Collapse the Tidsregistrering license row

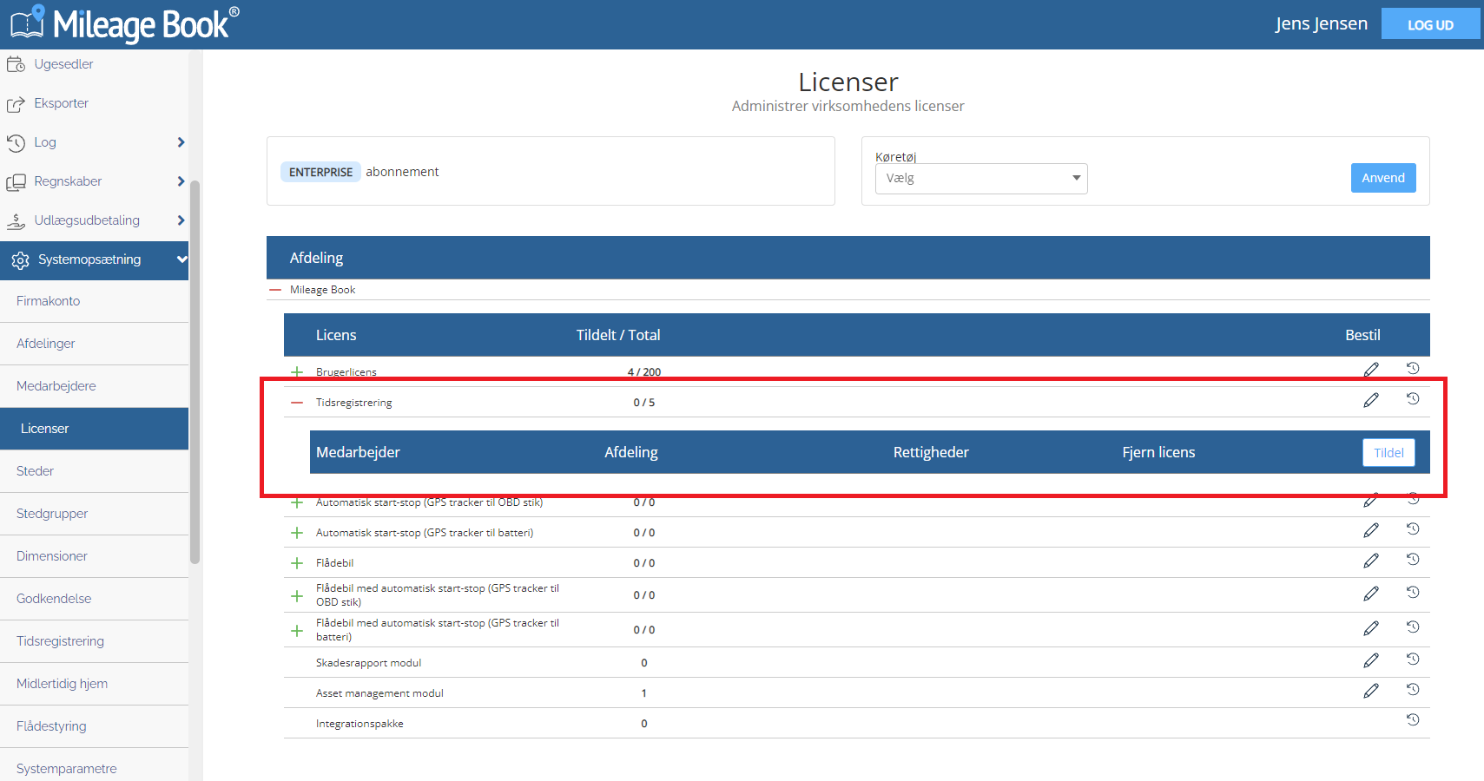297,403
